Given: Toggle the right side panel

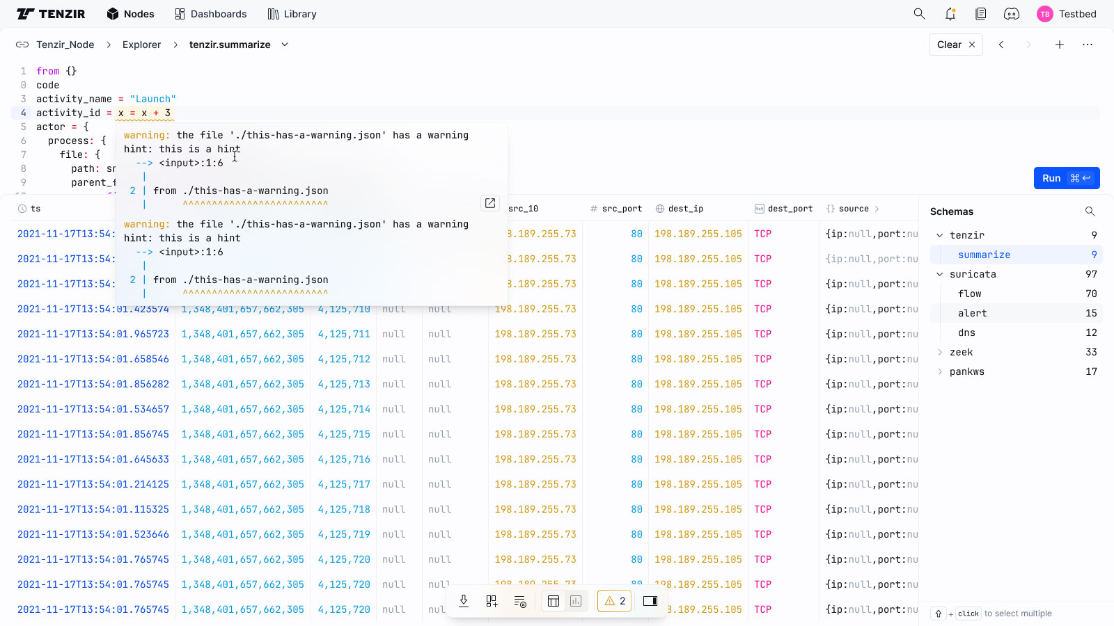Looking at the screenshot, I should (x=650, y=601).
